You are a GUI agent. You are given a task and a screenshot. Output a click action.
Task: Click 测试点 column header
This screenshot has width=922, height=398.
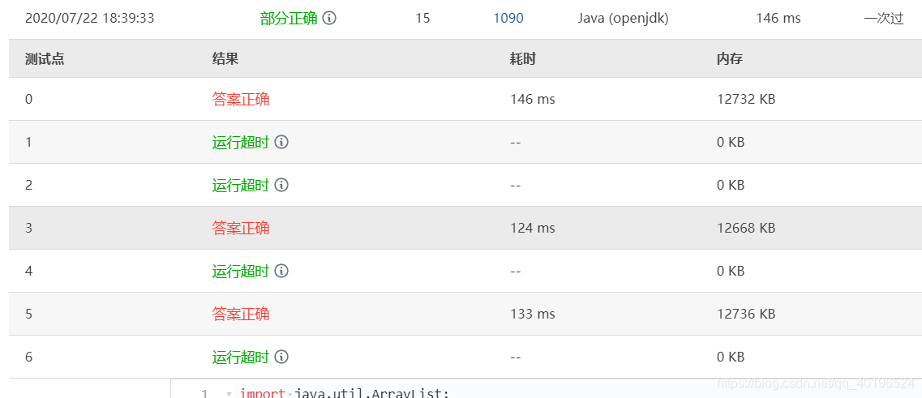point(45,59)
